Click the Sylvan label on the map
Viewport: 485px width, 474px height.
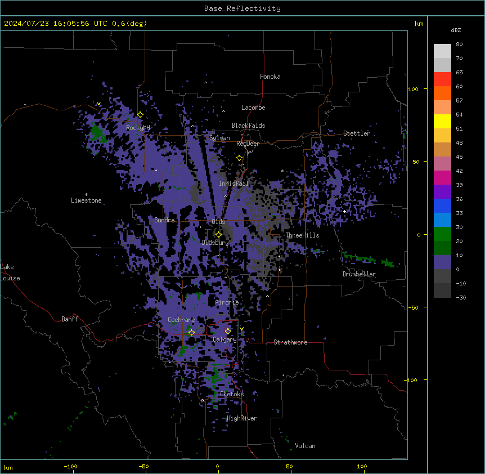pos(219,138)
